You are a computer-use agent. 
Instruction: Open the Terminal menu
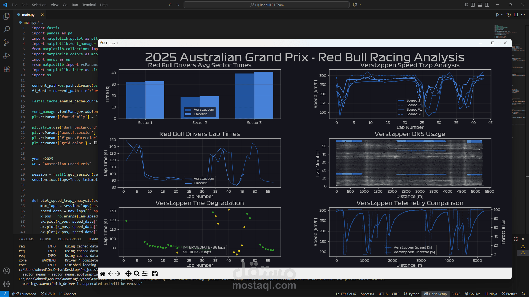[89, 5]
